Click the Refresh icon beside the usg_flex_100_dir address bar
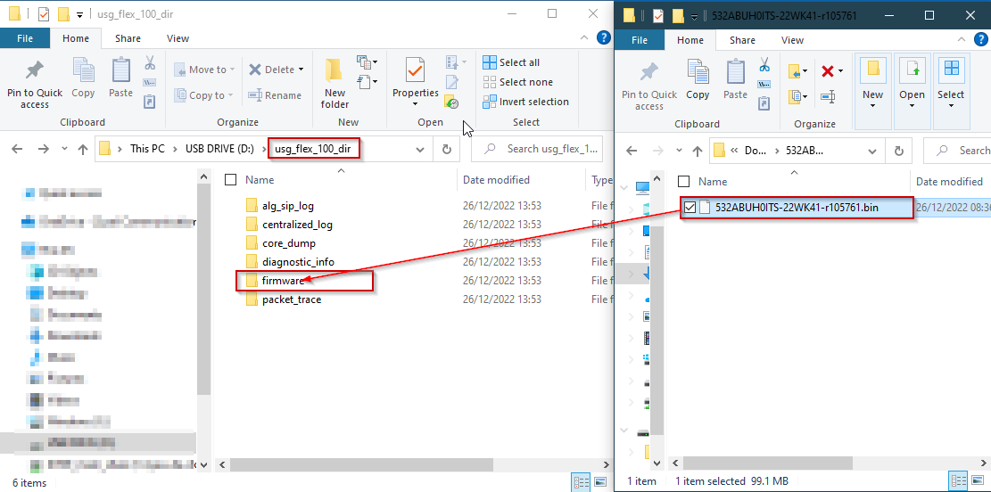 click(x=446, y=149)
